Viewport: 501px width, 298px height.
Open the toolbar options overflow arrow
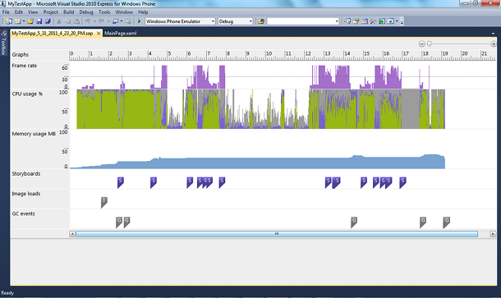tap(402, 21)
